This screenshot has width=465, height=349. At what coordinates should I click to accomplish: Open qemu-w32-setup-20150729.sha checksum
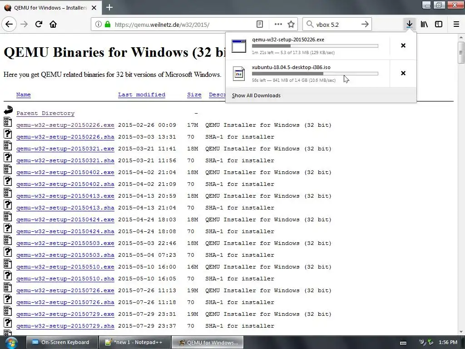[65, 326]
